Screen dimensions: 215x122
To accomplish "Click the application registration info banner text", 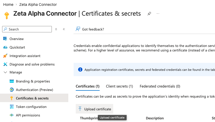I will (150, 69).
